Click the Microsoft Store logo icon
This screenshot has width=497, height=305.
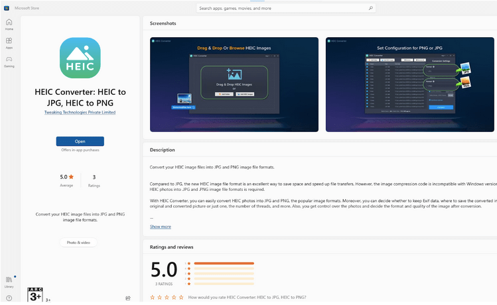click(7, 8)
